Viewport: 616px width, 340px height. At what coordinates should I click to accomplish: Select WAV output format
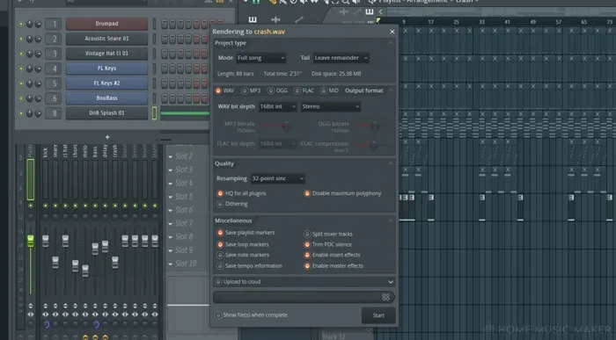pyautogui.click(x=218, y=90)
